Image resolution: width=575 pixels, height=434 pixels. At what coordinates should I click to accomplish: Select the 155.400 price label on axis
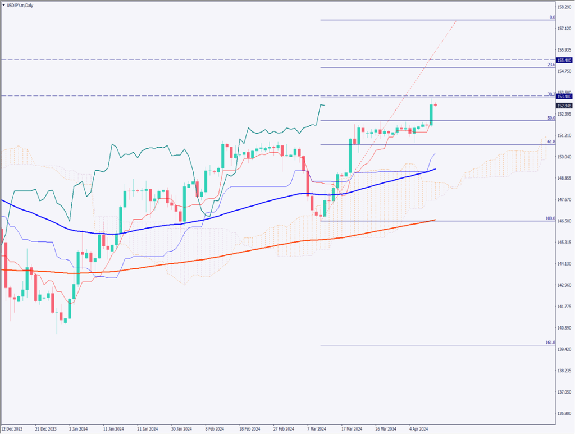(x=564, y=60)
